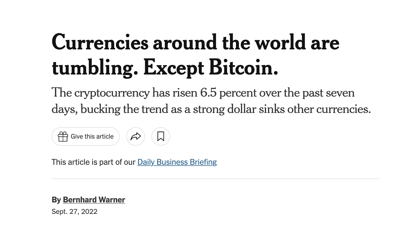Click the sharing arrow button in the toolbar row
The width and height of the screenshot is (409, 233).
click(136, 136)
